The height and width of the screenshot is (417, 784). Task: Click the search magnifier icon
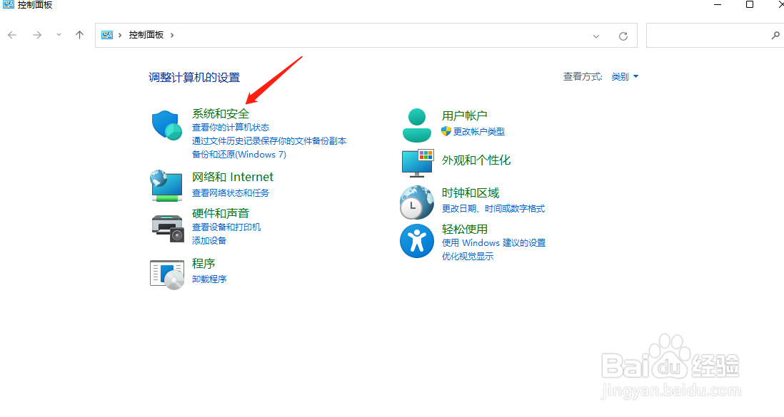(775, 36)
